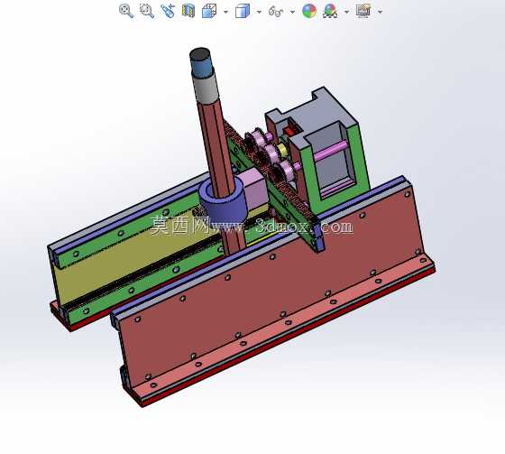Click the Apply Scene icon
The image size is (505, 454).
(x=330, y=11)
